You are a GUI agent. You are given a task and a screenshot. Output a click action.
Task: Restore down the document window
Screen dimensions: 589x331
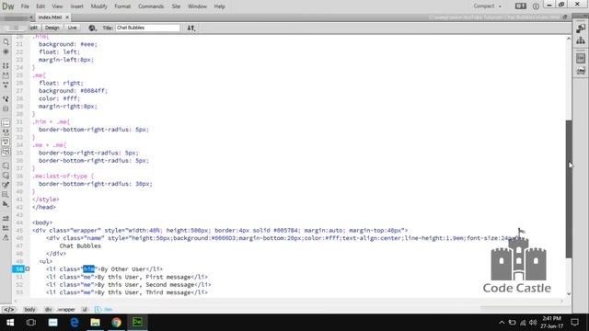click(564, 17)
